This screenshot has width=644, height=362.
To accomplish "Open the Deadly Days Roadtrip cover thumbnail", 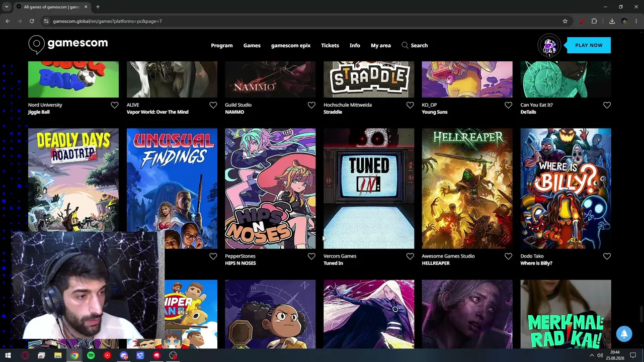I will click(73, 180).
